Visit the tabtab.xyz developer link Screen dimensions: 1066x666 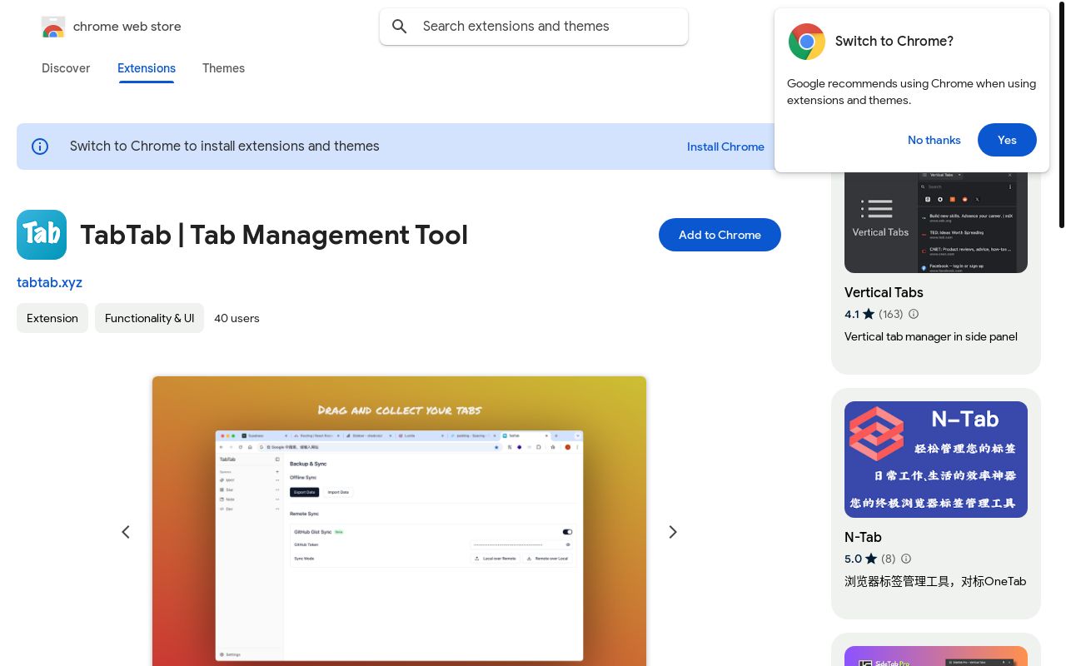tap(49, 282)
